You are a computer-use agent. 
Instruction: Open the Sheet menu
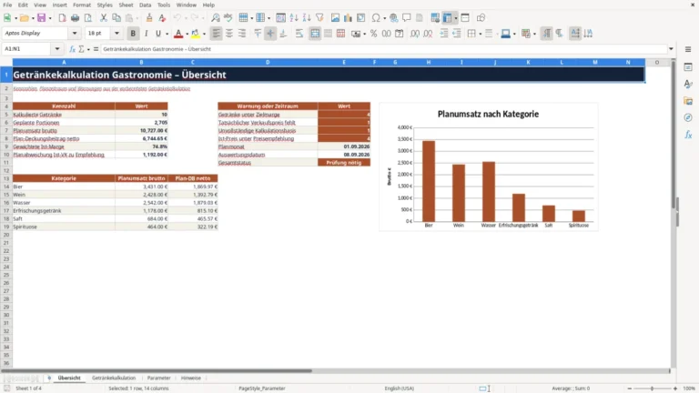(x=126, y=5)
